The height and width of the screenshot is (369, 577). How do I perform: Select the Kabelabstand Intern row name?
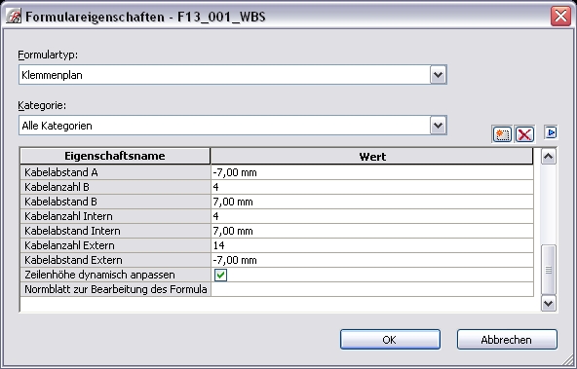pos(115,231)
